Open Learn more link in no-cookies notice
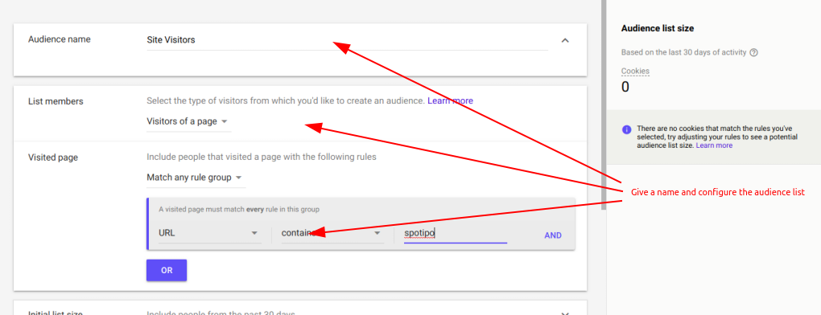The height and width of the screenshot is (315, 821). pos(714,145)
